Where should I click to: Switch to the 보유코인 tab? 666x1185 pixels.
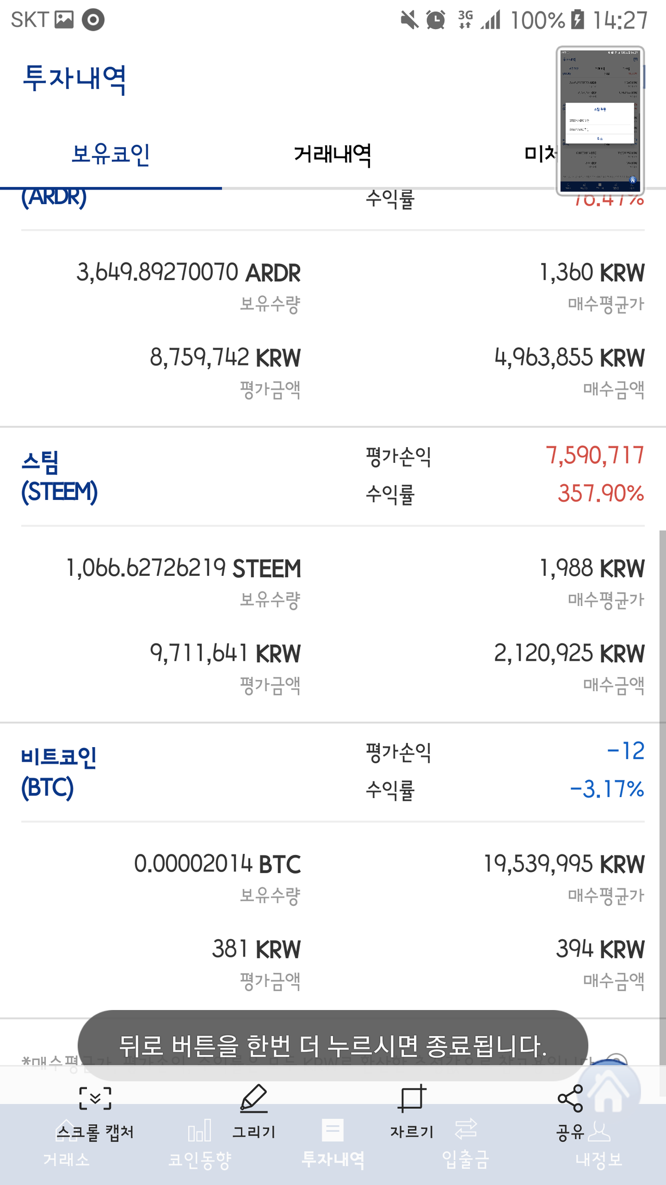[x=111, y=155]
